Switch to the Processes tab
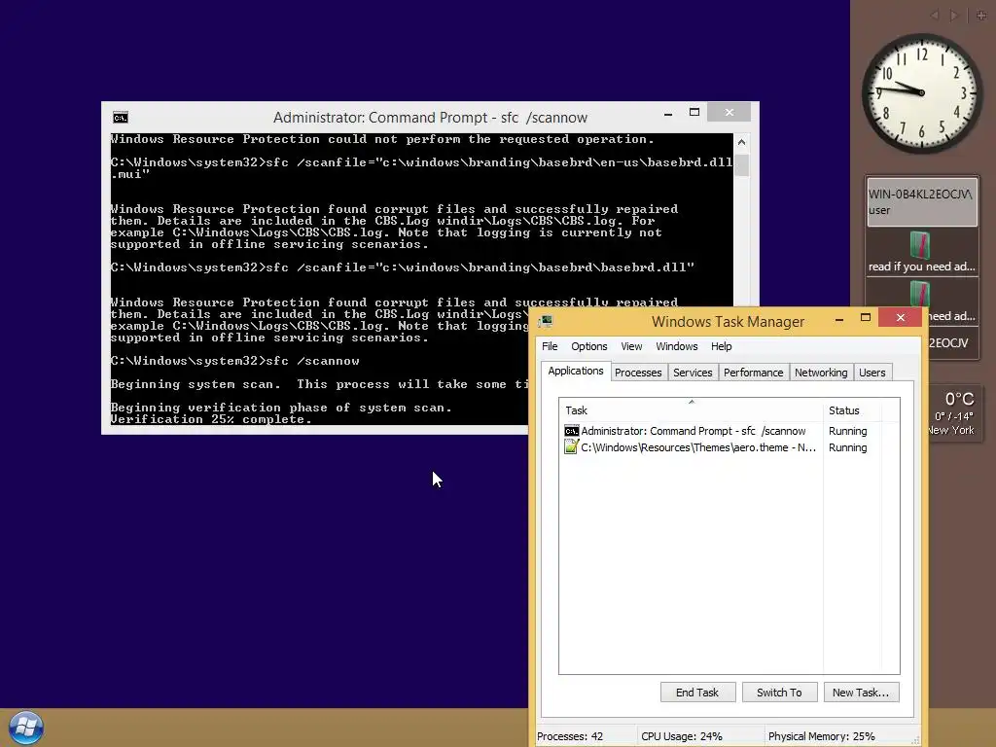Viewport: 996px width, 747px height. click(x=638, y=373)
